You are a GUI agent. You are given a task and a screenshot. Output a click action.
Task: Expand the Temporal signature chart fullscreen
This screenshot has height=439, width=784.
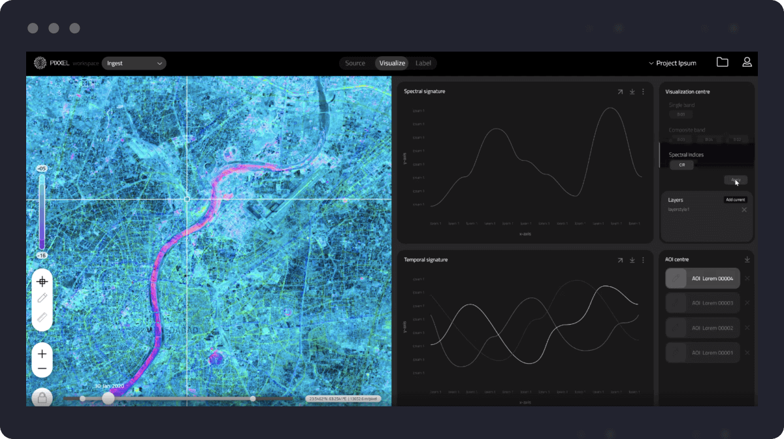(619, 259)
